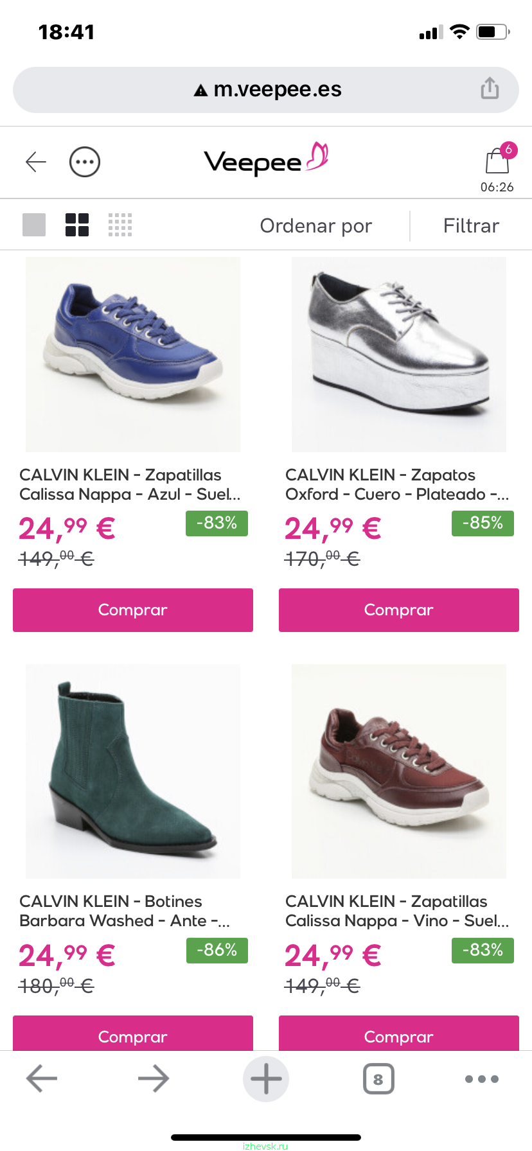
Task: Switch to two-column grid view
Action: 77,225
